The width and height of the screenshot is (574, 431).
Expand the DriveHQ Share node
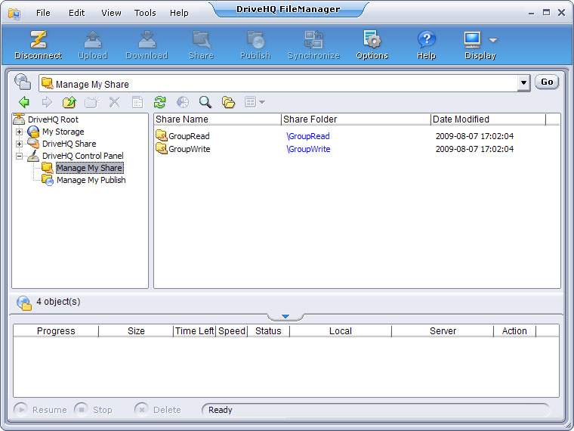pyautogui.click(x=19, y=144)
